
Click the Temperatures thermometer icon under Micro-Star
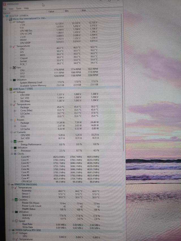click(14, 46)
